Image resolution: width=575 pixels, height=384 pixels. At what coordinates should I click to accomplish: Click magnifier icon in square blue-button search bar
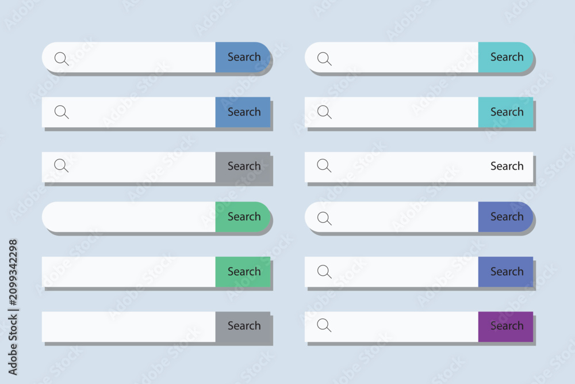[x=62, y=112]
